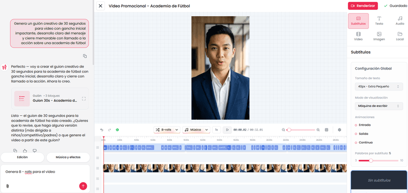Expand the Música dropdown chevron
408x193 pixels.
(206, 129)
